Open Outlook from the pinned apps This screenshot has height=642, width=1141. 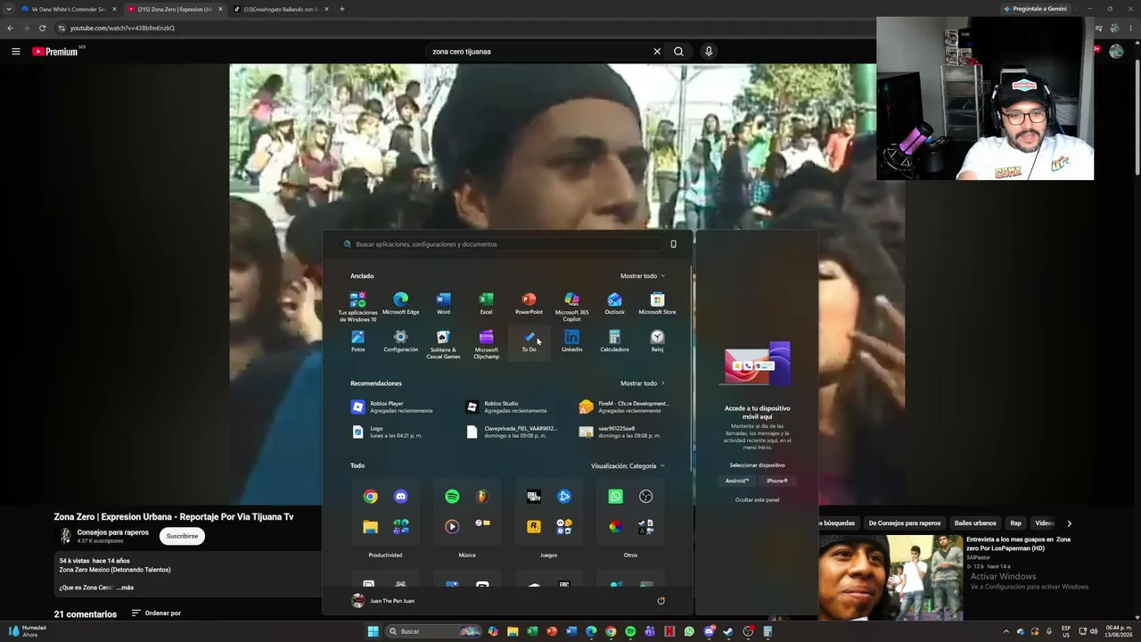[614, 303]
